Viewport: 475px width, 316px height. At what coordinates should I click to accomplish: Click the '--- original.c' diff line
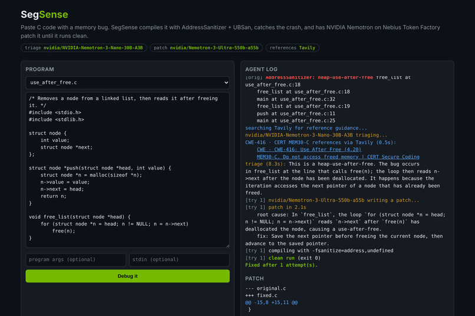click(266, 288)
